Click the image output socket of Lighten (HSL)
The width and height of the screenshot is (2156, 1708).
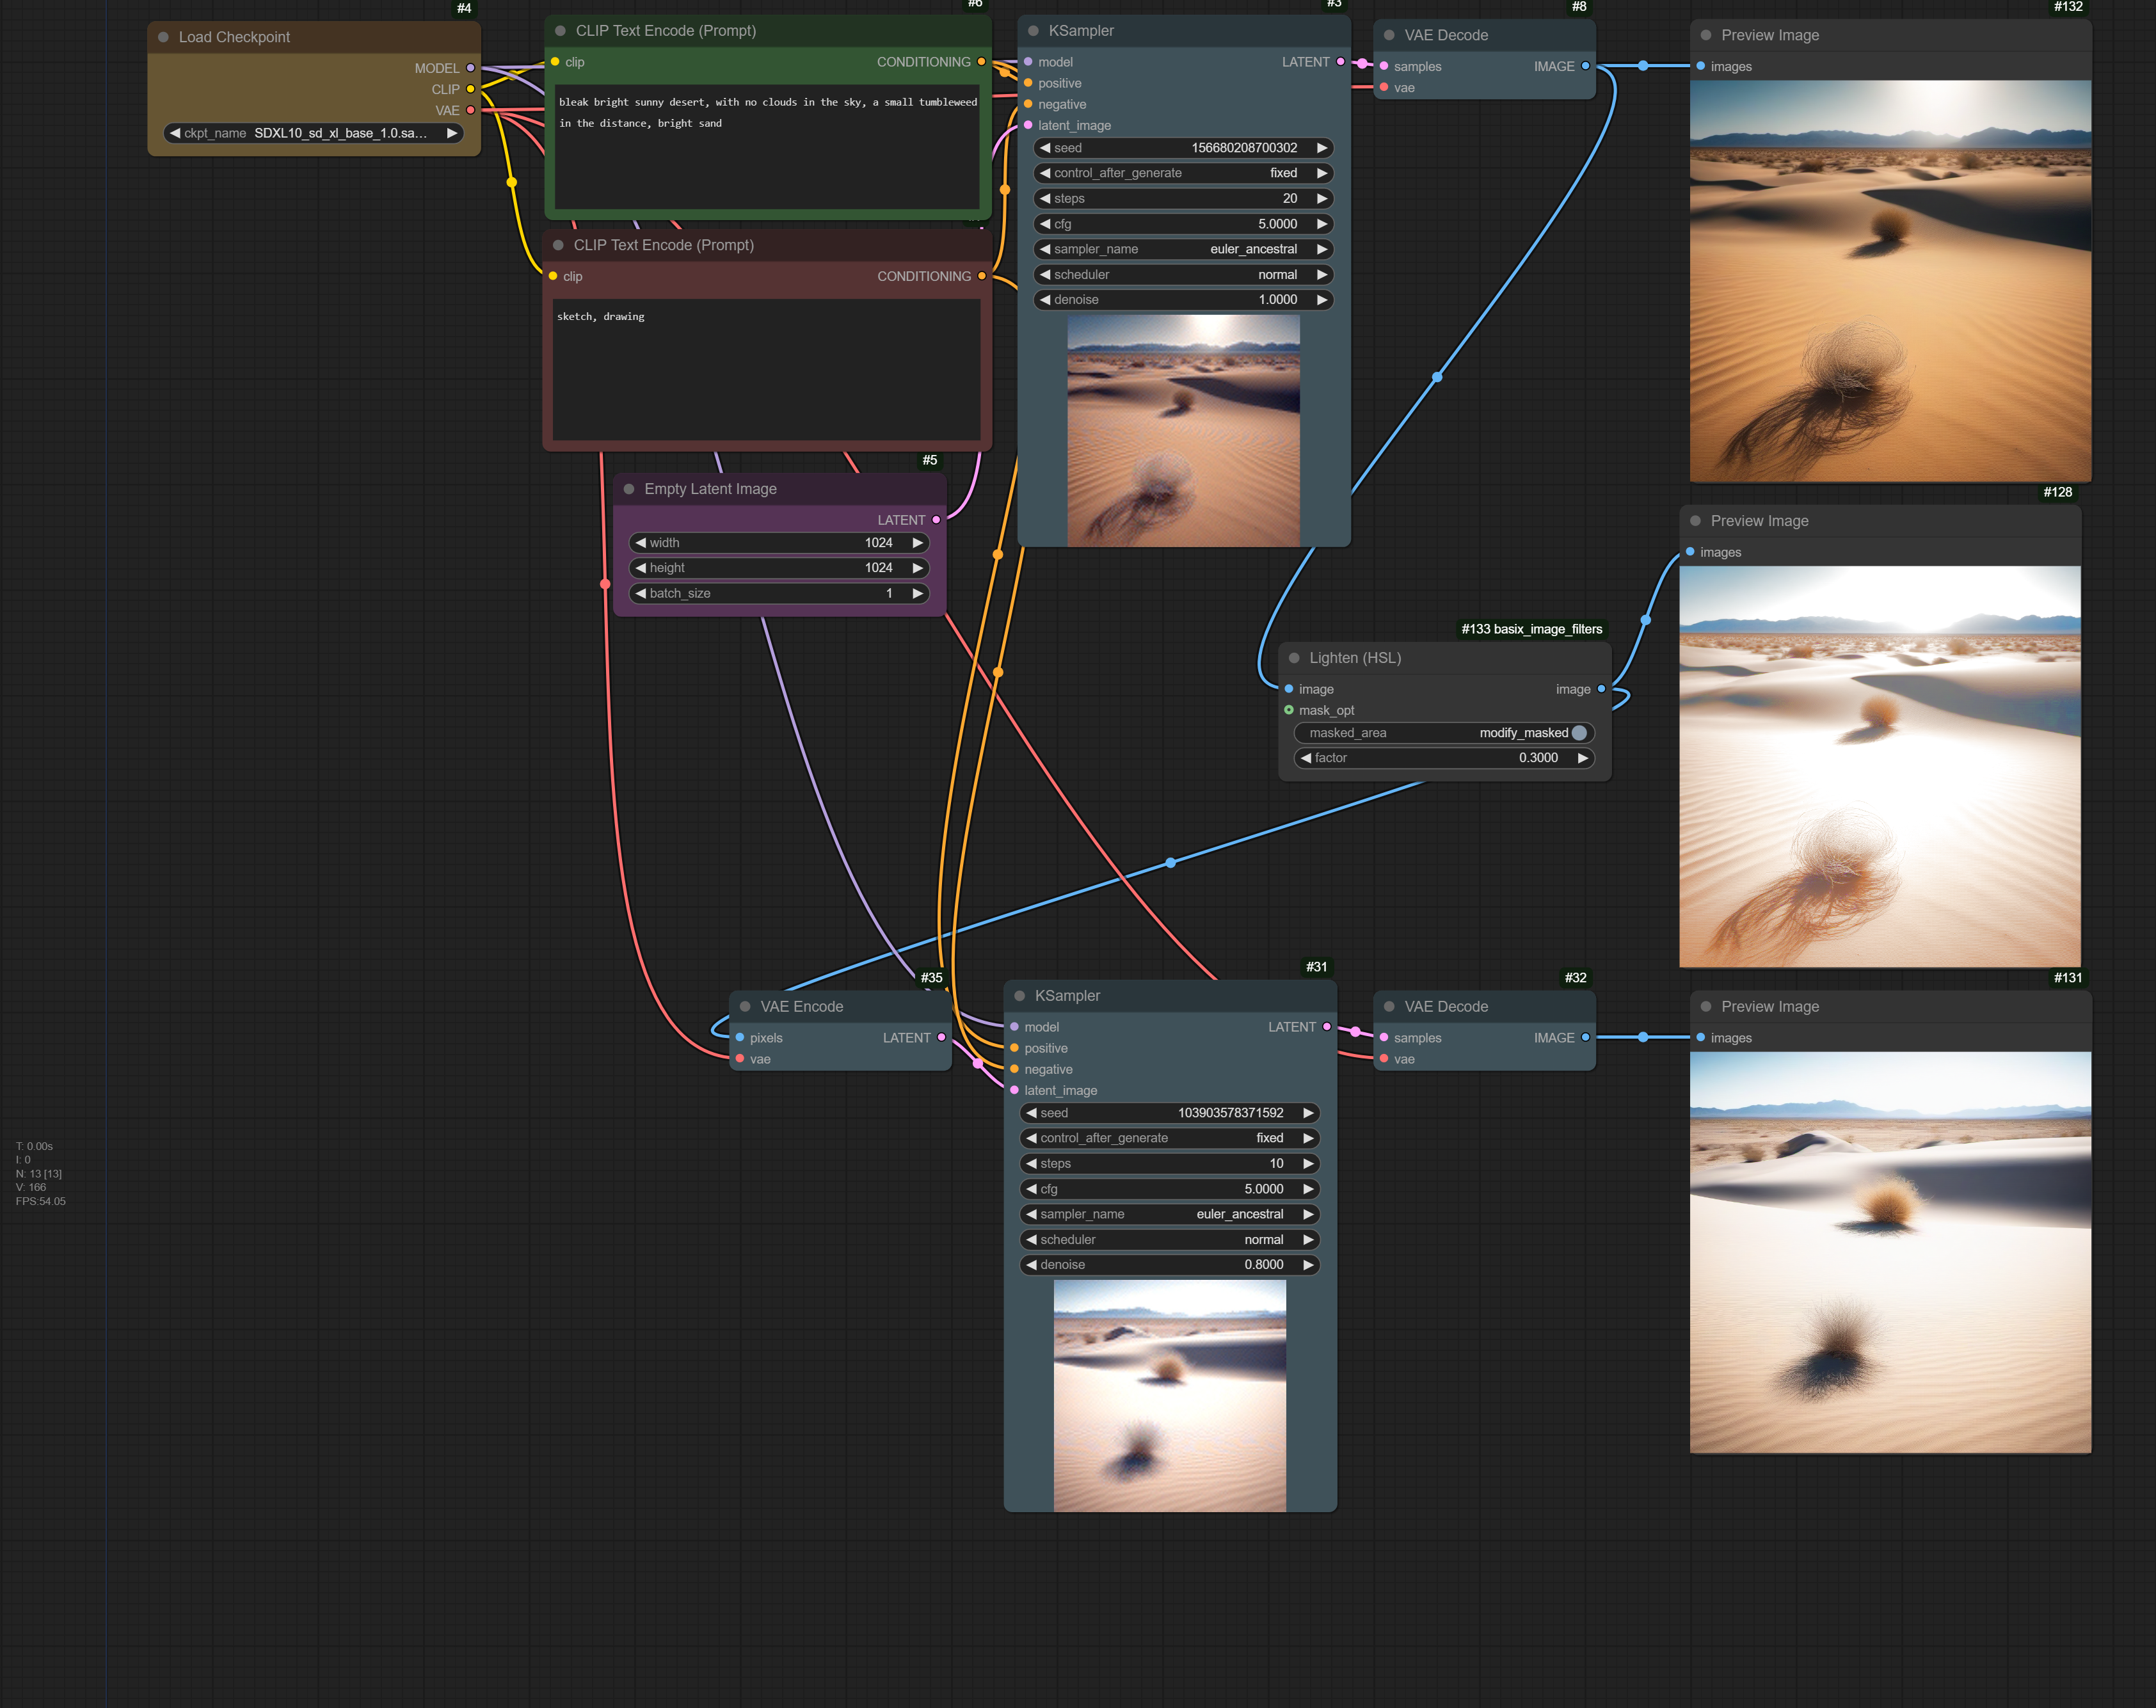[x=1601, y=689]
